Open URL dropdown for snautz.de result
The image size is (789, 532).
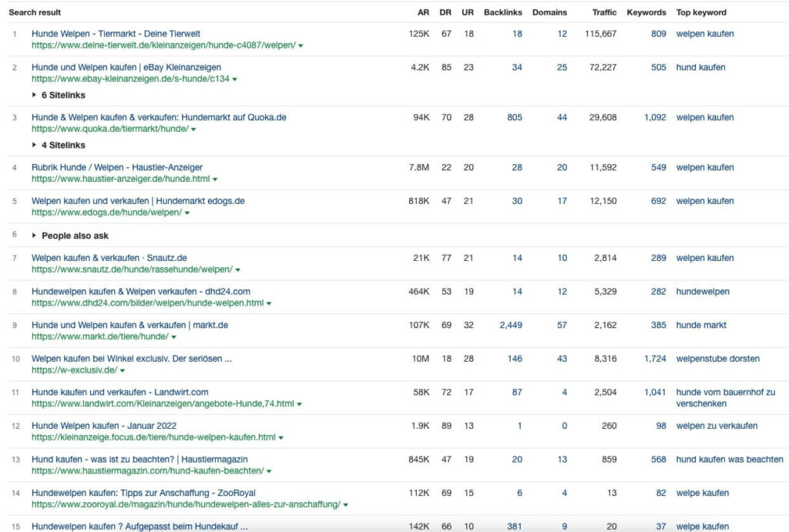(x=237, y=270)
